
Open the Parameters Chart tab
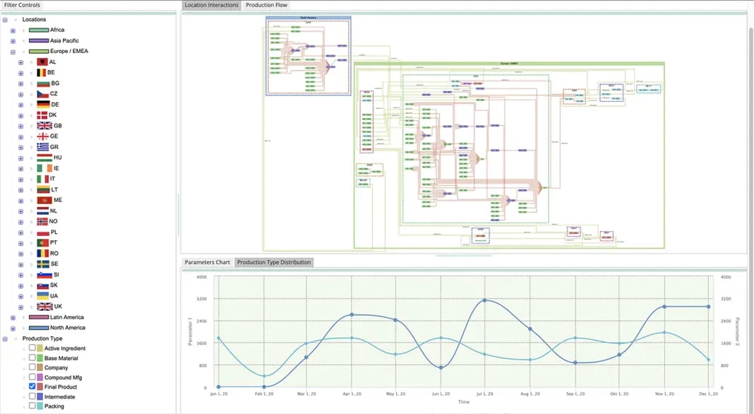[207, 262]
